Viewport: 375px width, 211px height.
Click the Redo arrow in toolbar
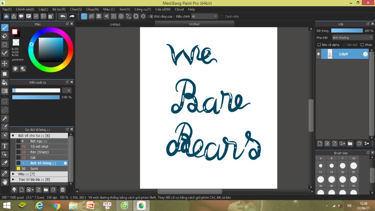click(x=72, y=16)
